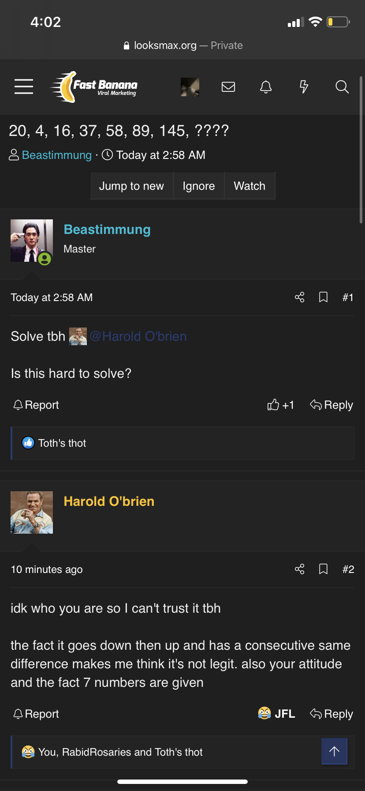Open the @Harold O'brien mention link
The image size is (365, 791).
point(138,336)
